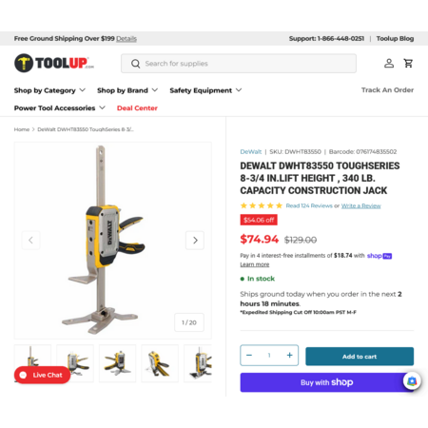
Task: Decrease quantity with the minus icon
Action: tap(249, 355)
